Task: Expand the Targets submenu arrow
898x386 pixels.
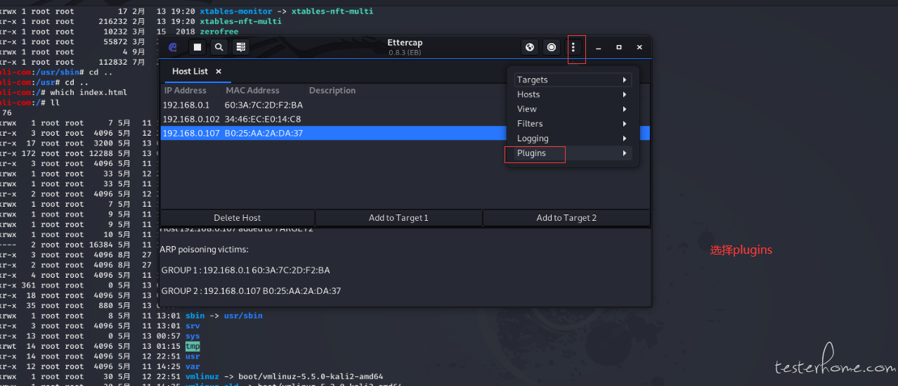Action: tap(624, 79)
